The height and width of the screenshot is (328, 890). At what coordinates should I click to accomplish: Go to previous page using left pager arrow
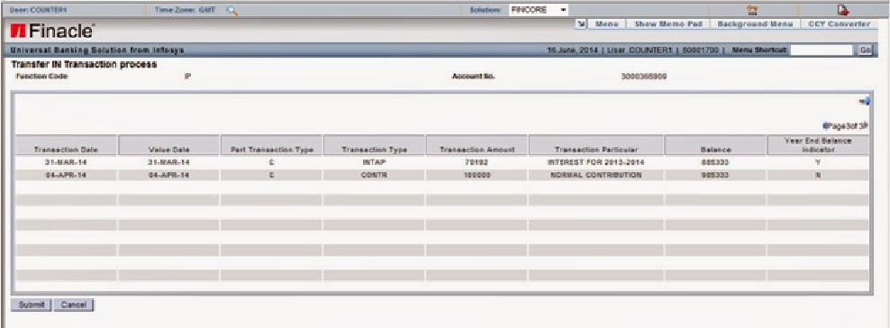coord(825,126)
